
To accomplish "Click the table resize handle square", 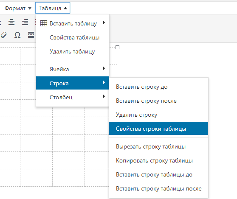I will 118,48.
